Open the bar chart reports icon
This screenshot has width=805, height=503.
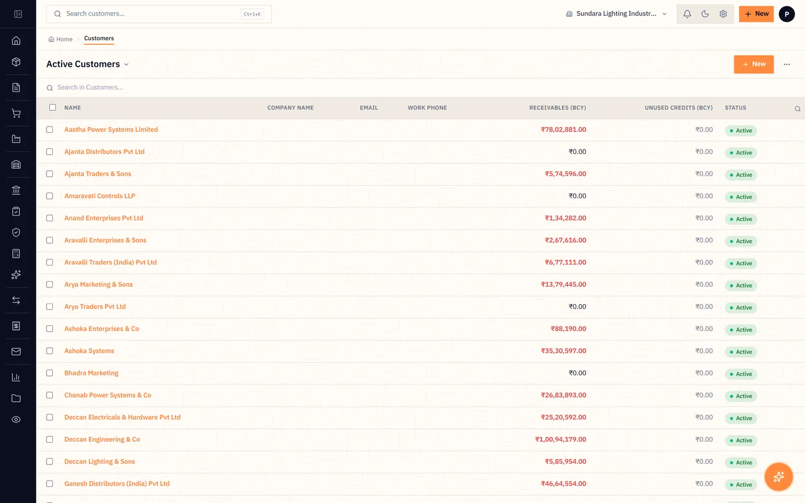point(16,377)
